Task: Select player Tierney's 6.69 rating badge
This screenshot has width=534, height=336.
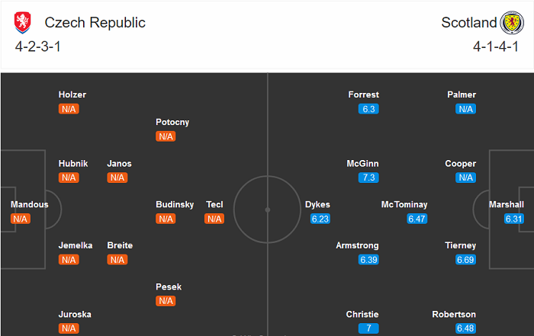Action: pos(465,260)
